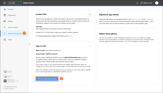Click the Apps grid icon in sidebar
Image resolution: width=163 pixels, height=93 pixels.
pos(5,40)
